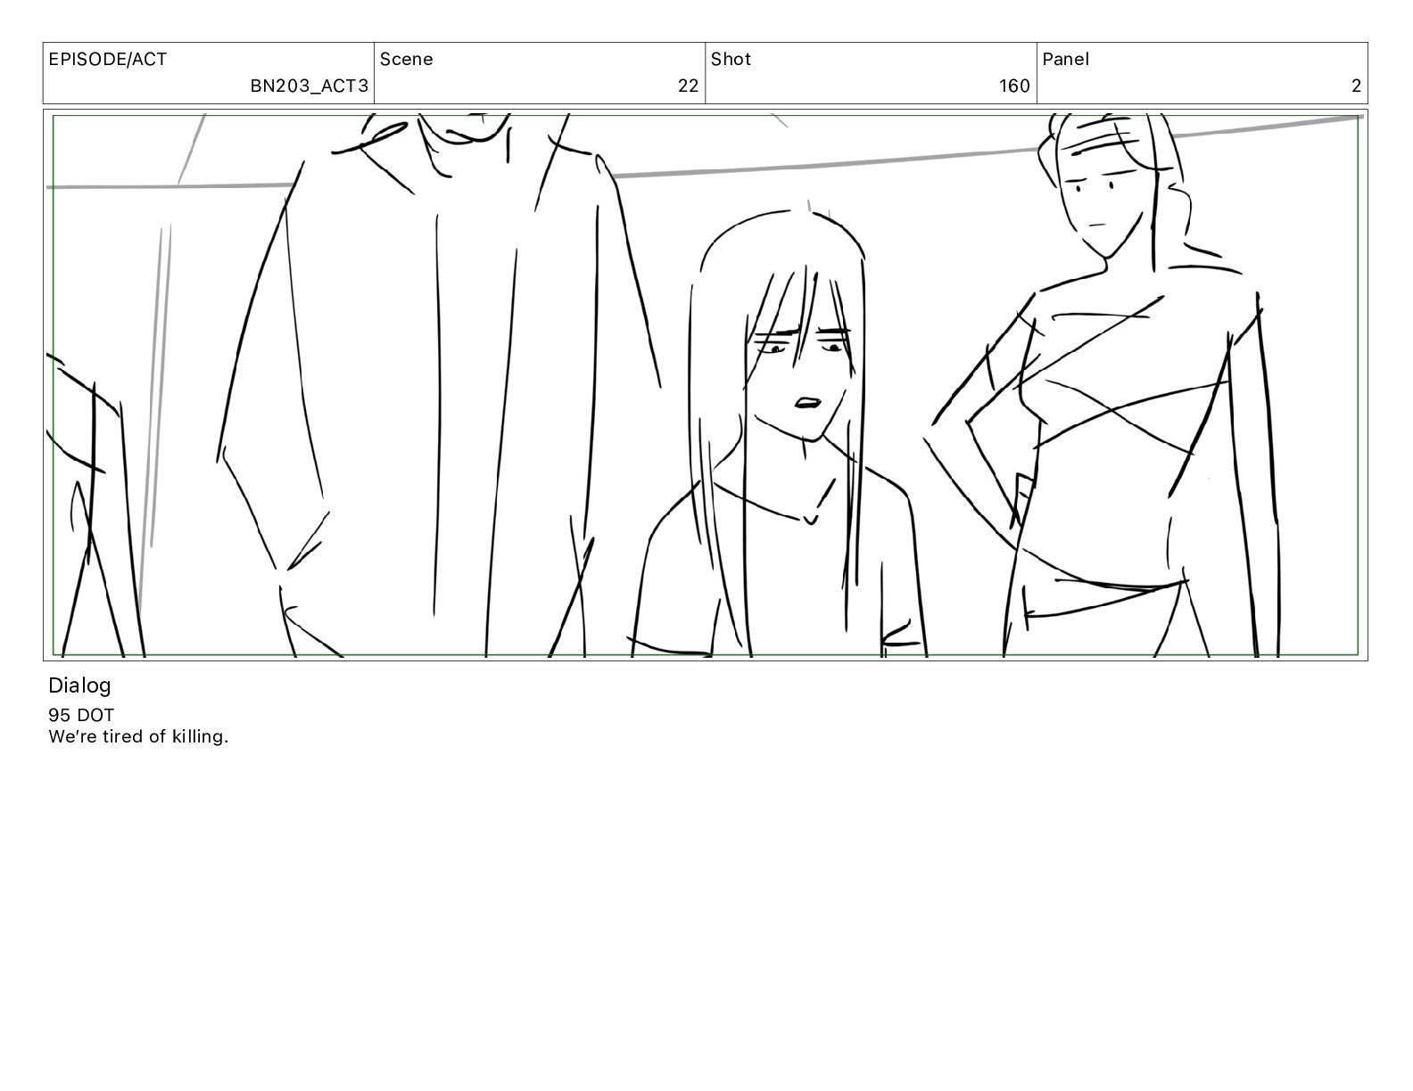The image size is (1413, 1091).
Task: Select the dialog text 'We're tired of killing.'
Action: pos(138,736)
